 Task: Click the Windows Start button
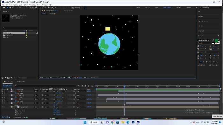coord(85,122)
